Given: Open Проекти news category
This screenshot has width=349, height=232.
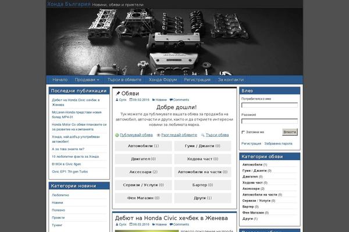Looking at the screenshot, I should point(58,217).
